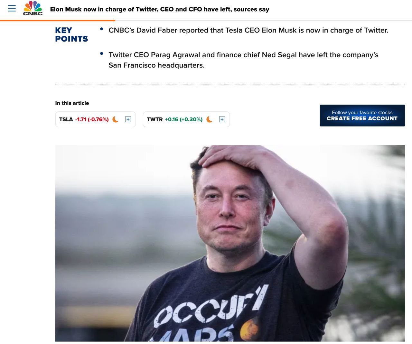Open the TSLA ticker symbol quote
The width and height of the screenshot is (412, 344).
tap(66, 119)
